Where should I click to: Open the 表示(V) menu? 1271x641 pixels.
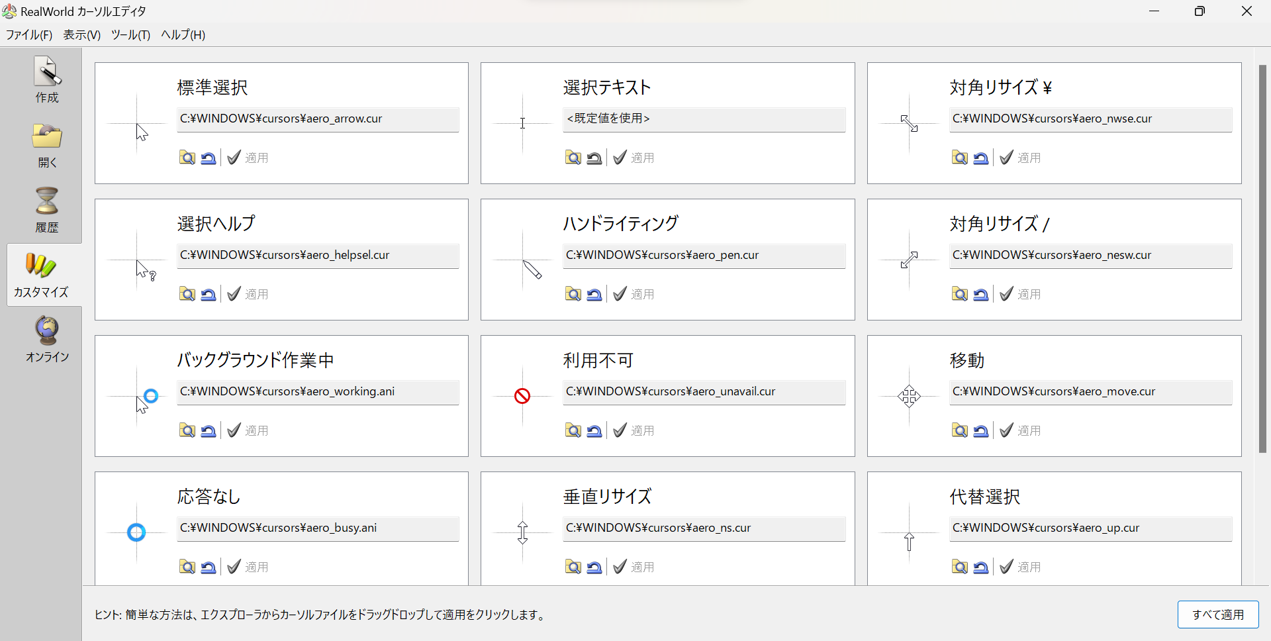pyautogui.click(x=82, y=35)
